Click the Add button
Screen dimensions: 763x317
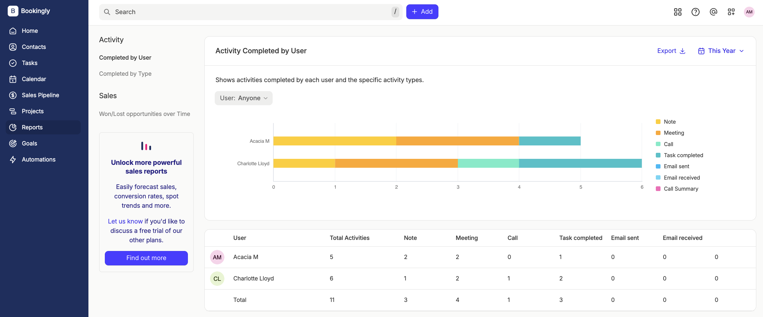[422, 12]
